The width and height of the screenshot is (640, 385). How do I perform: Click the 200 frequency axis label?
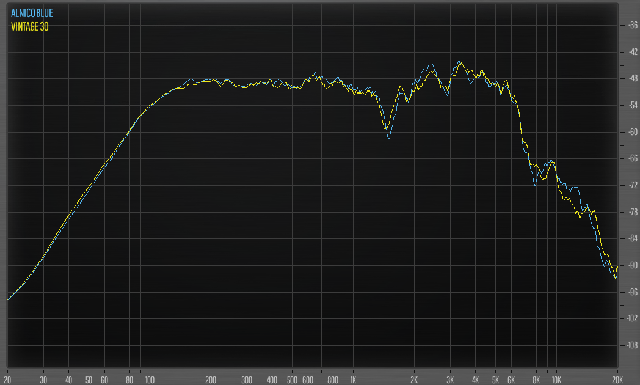click(x=211, y=380)
